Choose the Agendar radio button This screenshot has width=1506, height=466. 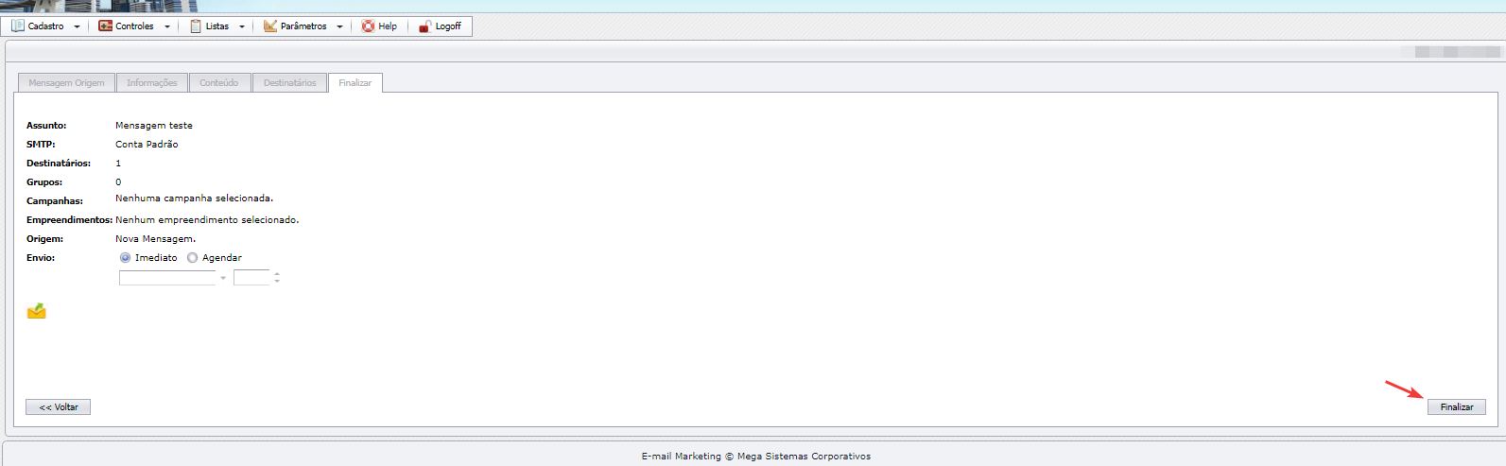192,258
